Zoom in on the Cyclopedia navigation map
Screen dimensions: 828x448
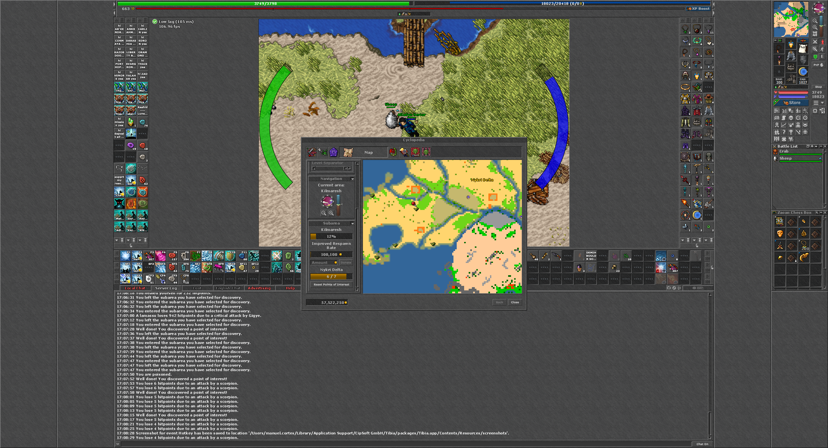(x=331, y=213)
